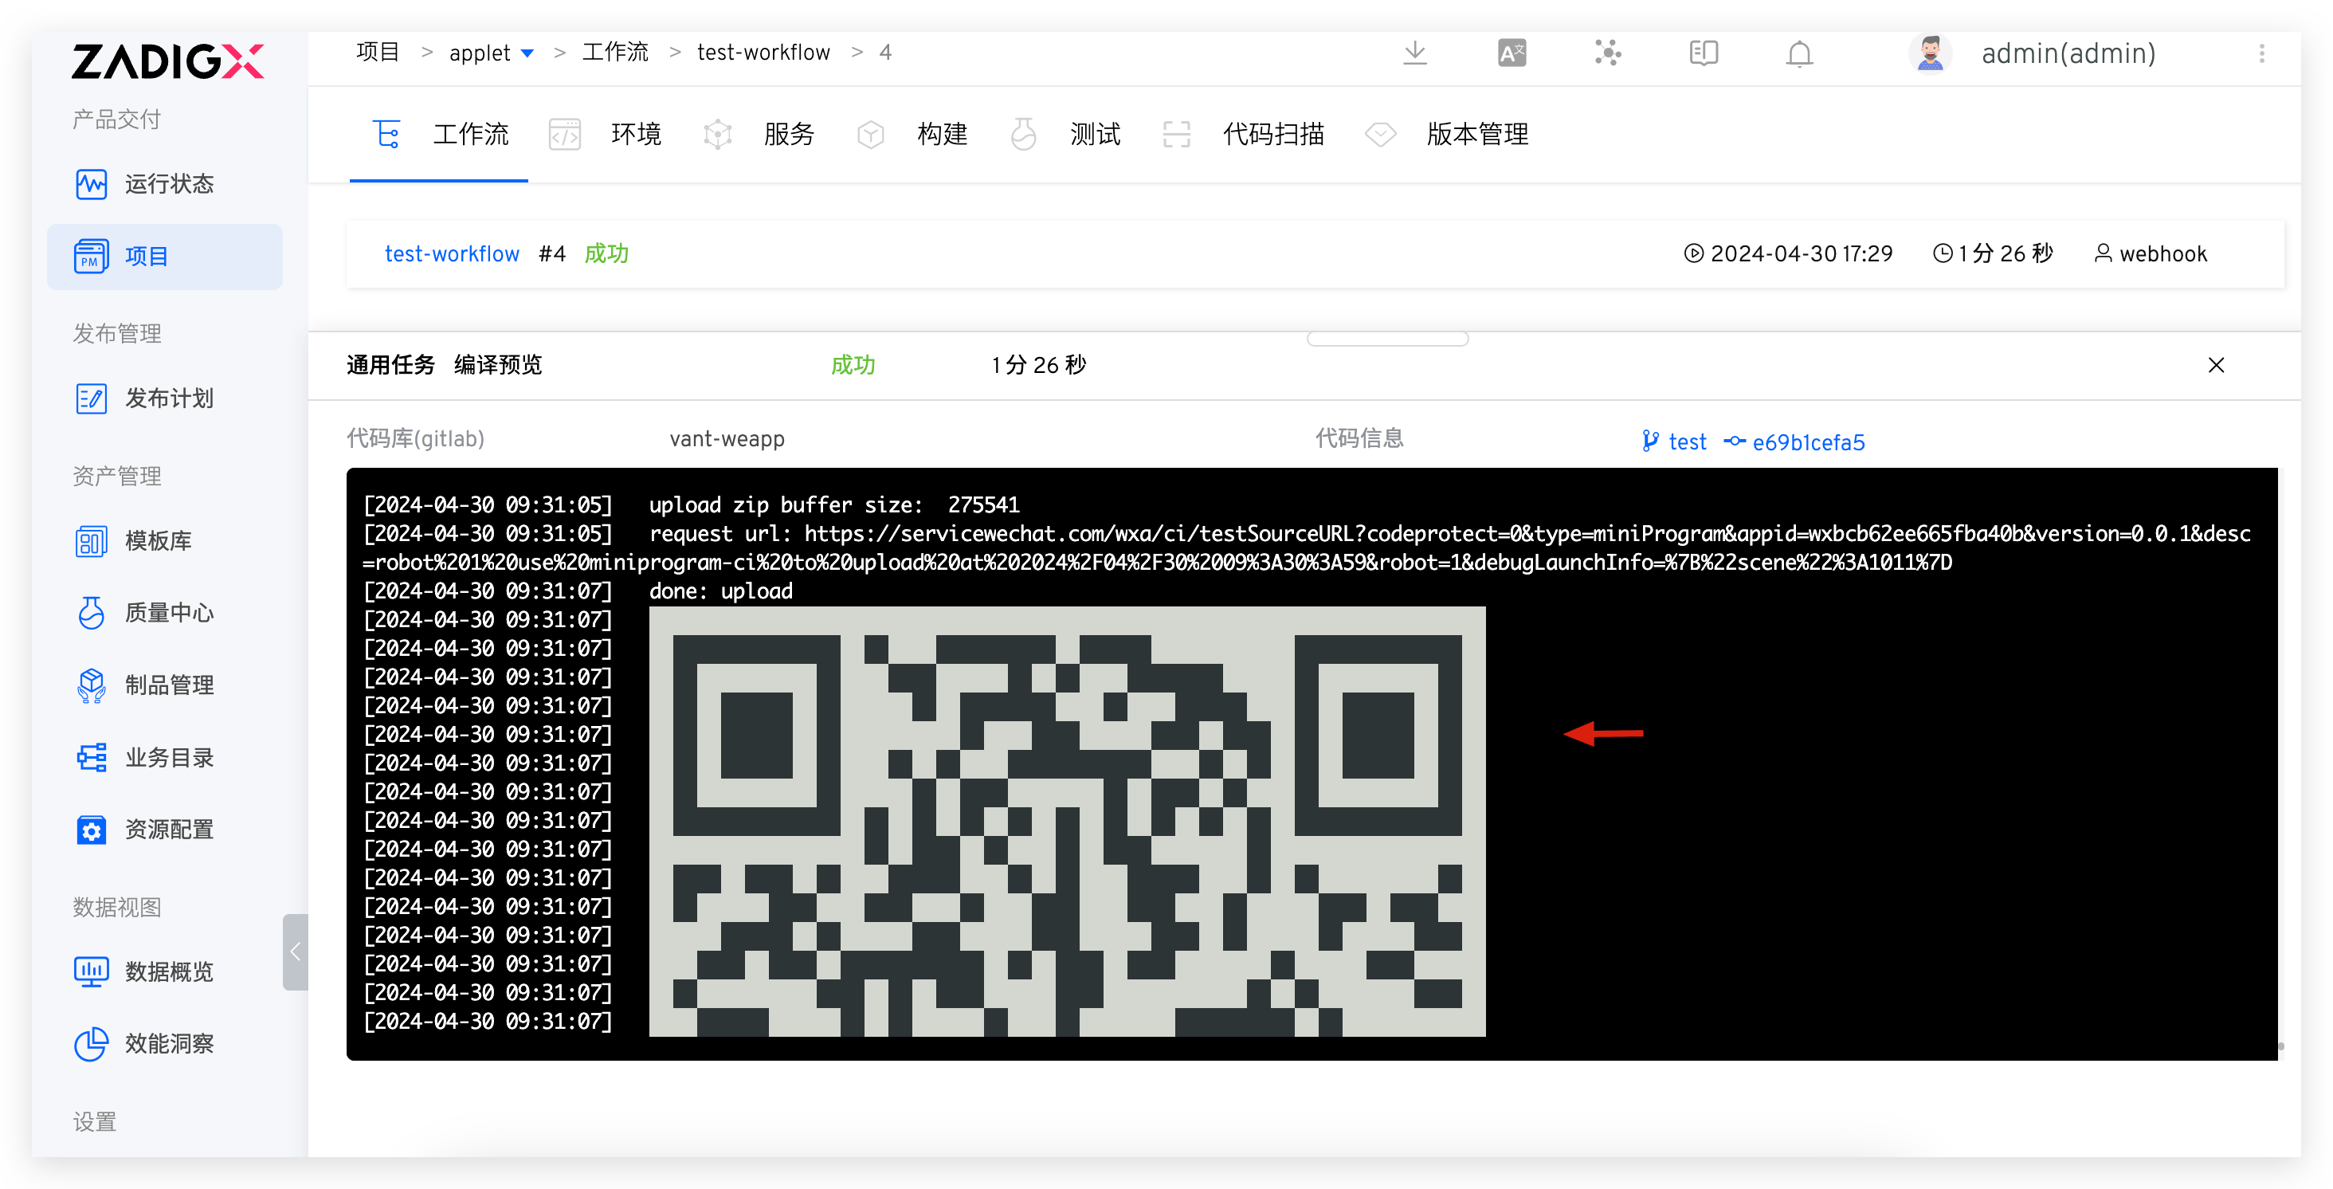The height and width of the screenshot is (1189, 2333).
Task: Click the breadcrumb task number 4
Action: [885, 53]
